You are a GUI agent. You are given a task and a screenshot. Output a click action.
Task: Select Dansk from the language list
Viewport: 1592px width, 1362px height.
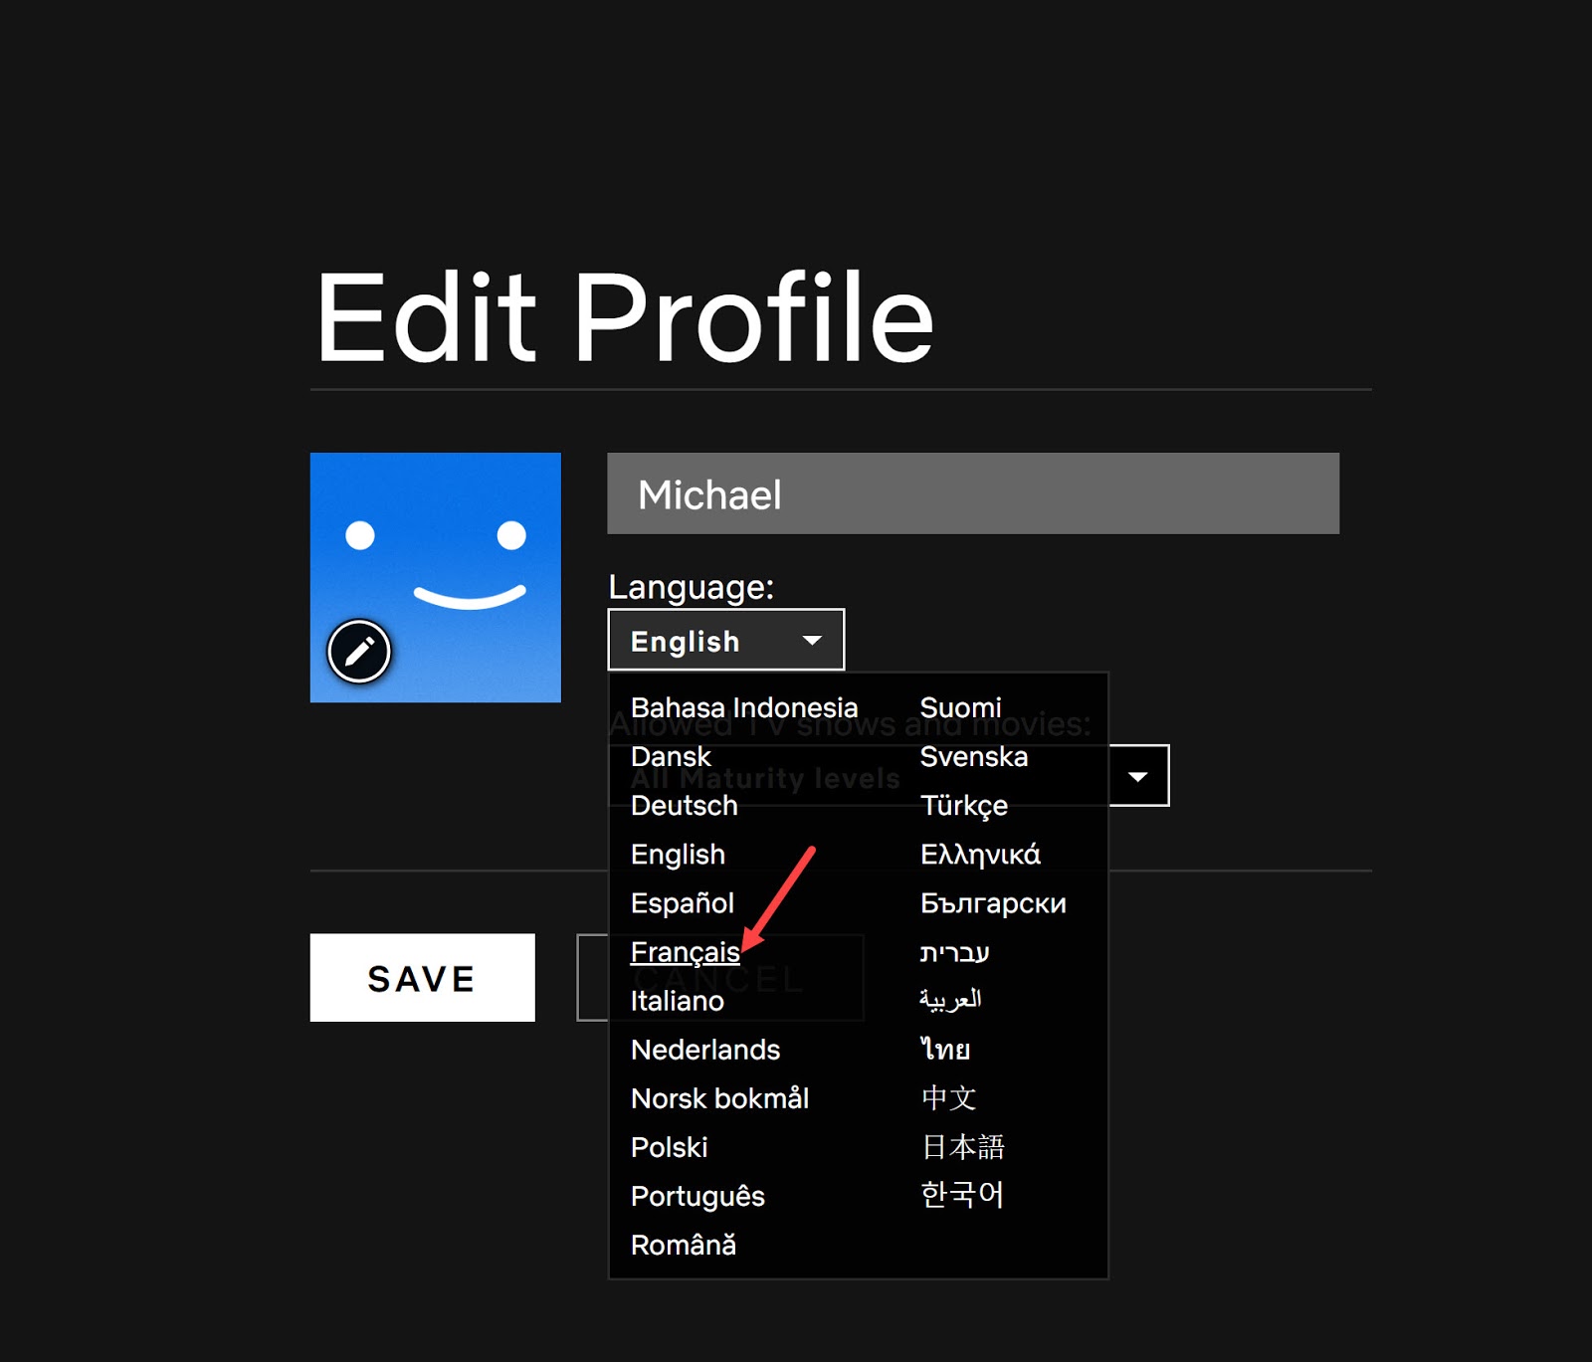point(671,756)
